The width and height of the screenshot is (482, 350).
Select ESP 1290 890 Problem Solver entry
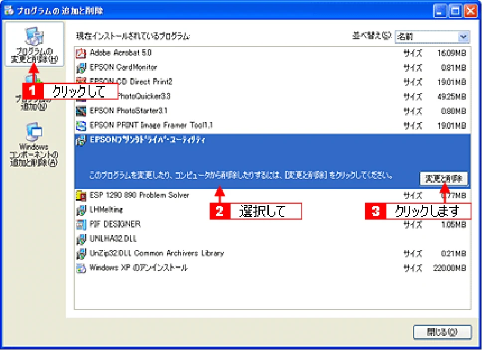pyautogui.click(x=272, y=196)
